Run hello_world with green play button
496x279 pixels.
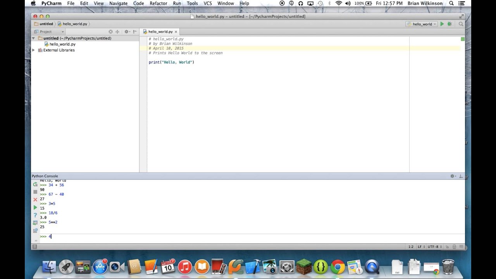pyautogui.click(x=442, y=24)
